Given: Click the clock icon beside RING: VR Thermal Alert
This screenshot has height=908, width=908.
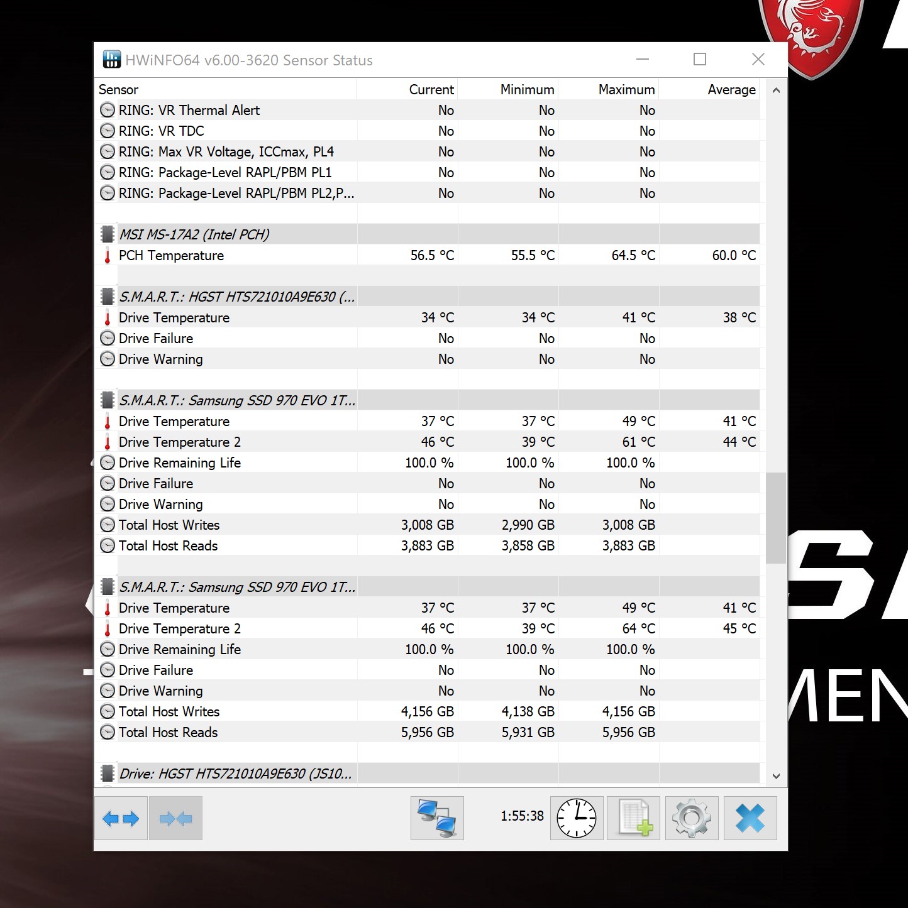Looking at the screenshot, I should pos(108,110).
